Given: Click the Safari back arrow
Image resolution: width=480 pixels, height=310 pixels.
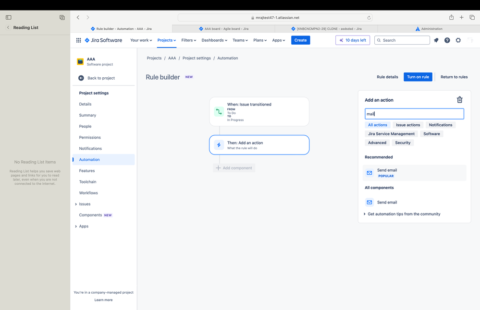Looking at the screenshot, I should click(x=78, y=17).
